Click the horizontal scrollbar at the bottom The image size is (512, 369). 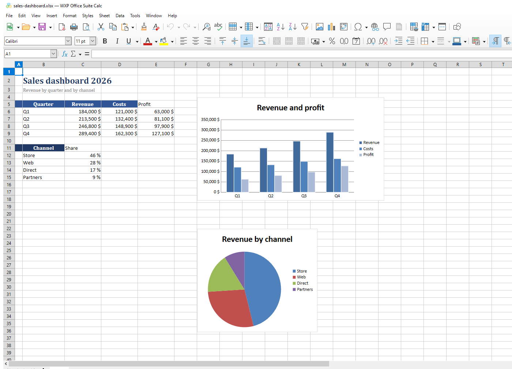coord(169,364)
